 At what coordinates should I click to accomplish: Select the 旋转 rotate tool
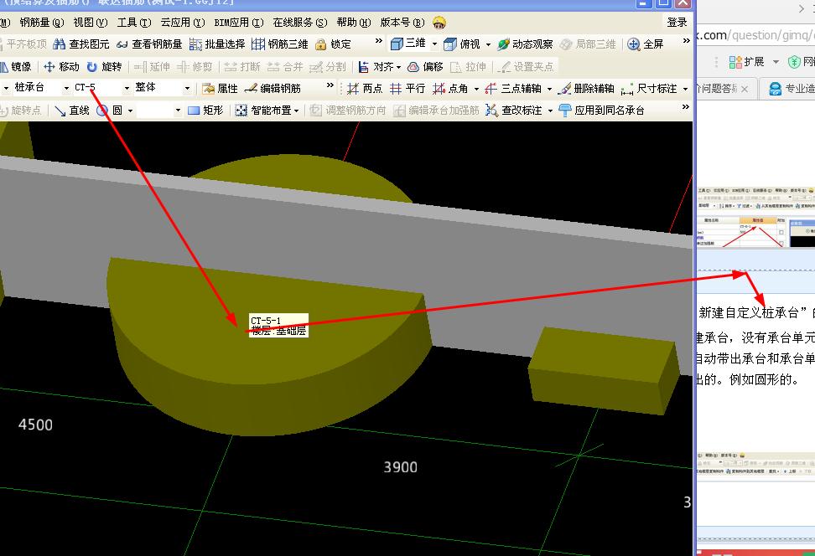pos(105,66)
